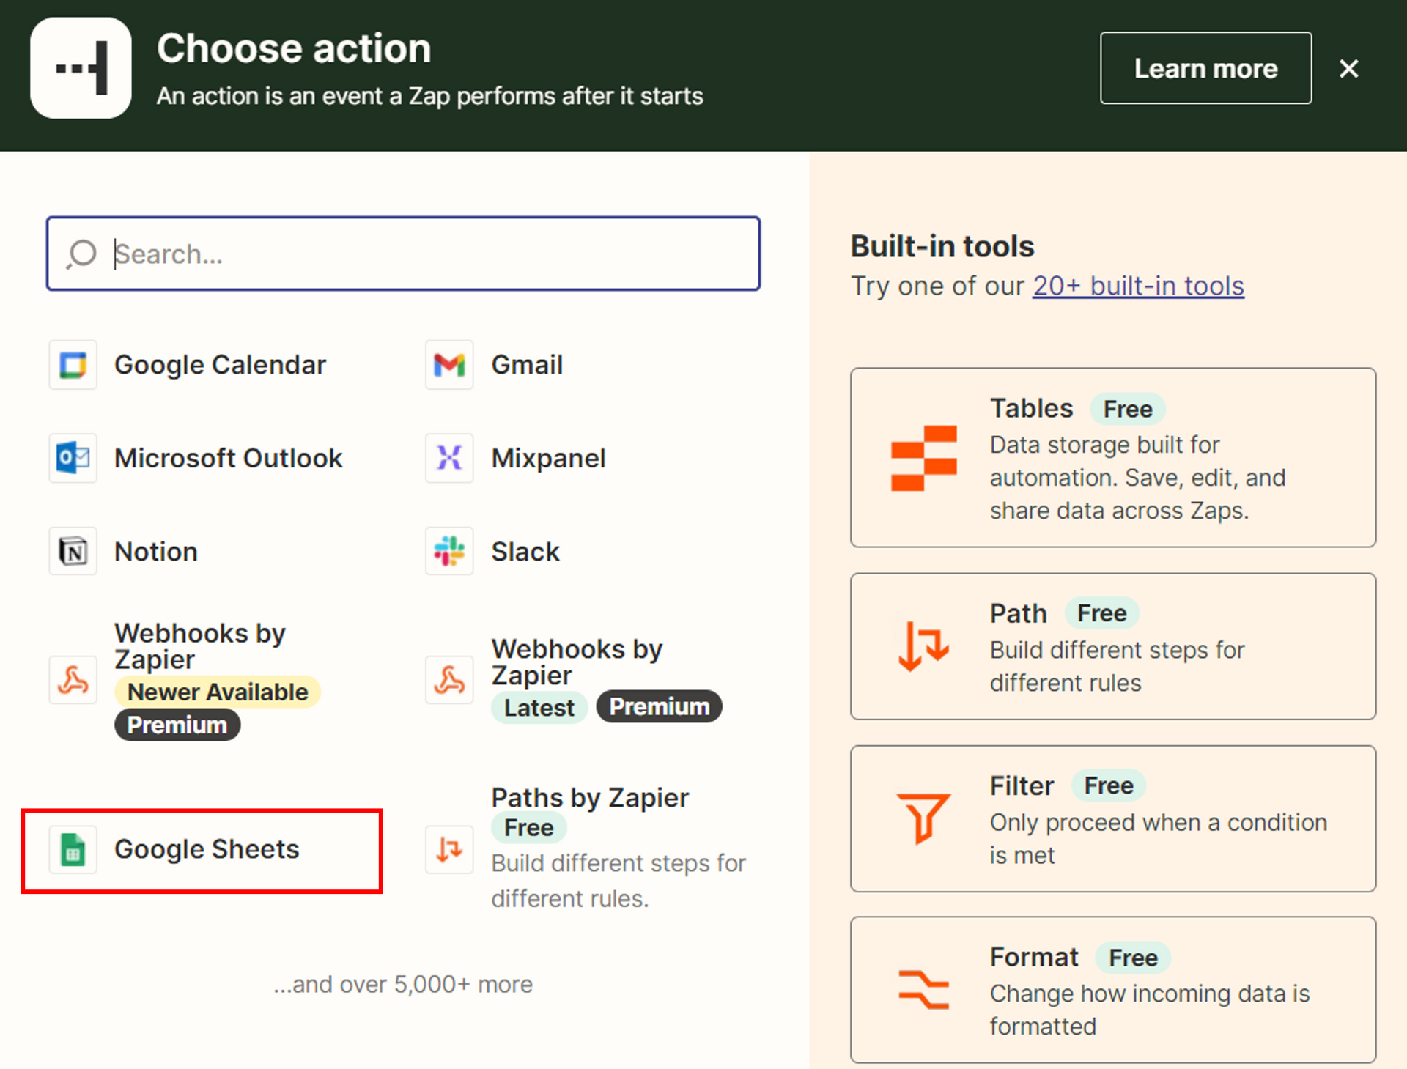Select the Gmail envelope icon
Viewport: 1407px width, 1069px height.
coord(449,365)
